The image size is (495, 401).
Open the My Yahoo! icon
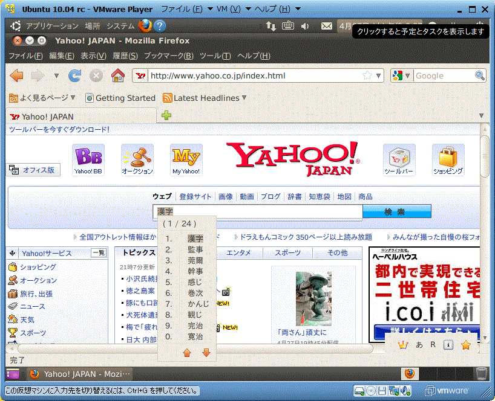pyautogui.click(x=186, y=159)
